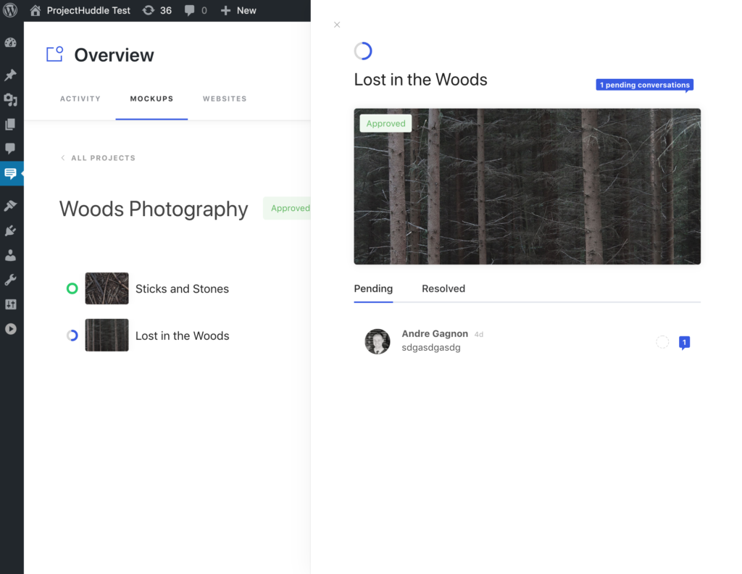Click Sticks and Stones green status circle
Screen dimensions: 742x574
point(72,288)
